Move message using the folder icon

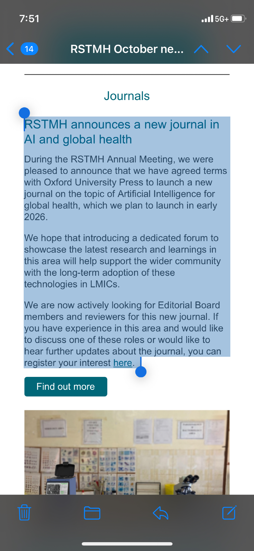(92, 513)
